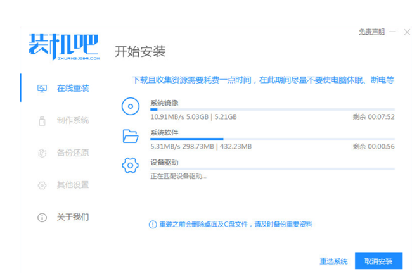Close the 装机吧 installer window
This screenshot has height=274, width=412.
tap(406, 32)
